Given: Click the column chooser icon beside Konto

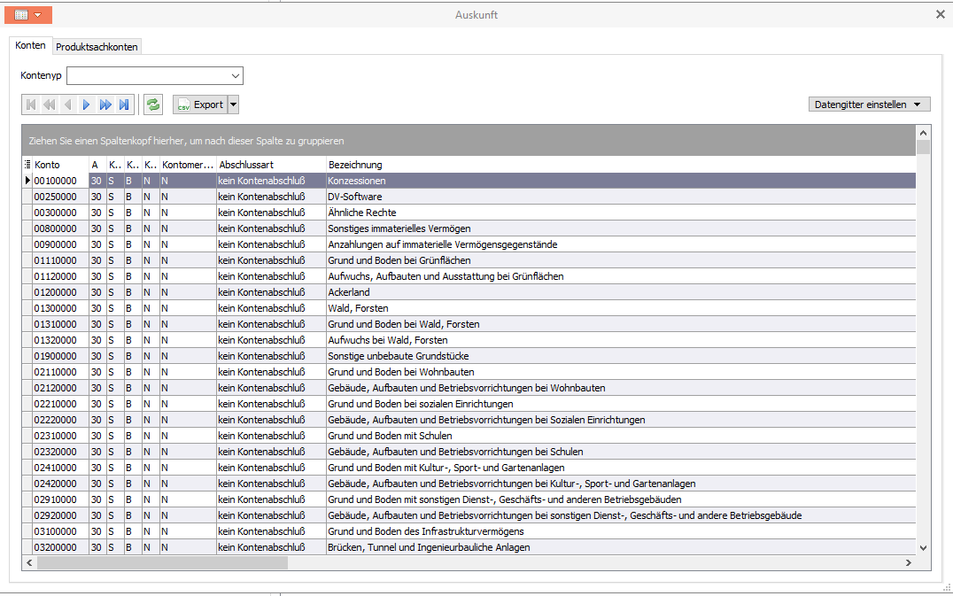Looking at the screenshot, I should (x=27, y=165).
